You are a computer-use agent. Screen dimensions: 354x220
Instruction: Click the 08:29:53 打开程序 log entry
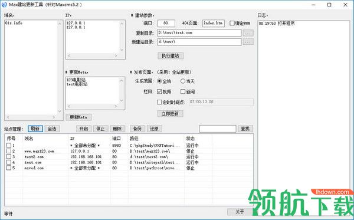point(277,24)
